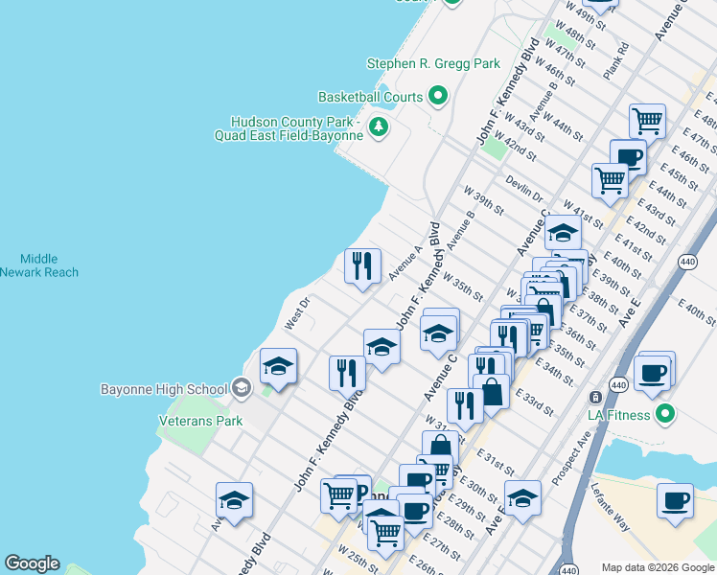Open the coffee cup marker near E 45th St
Viewport: 717px width, 575px height.
click(631, 156)
